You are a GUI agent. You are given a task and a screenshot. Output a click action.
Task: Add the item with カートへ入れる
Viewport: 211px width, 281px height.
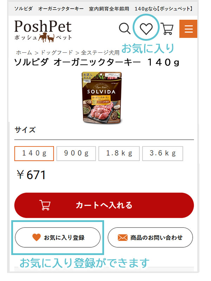pos(104,205)
